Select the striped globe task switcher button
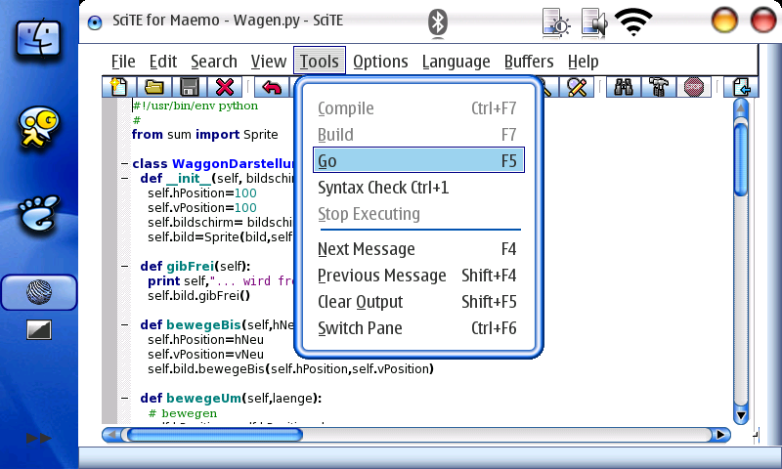 click(x=39, y=292)
